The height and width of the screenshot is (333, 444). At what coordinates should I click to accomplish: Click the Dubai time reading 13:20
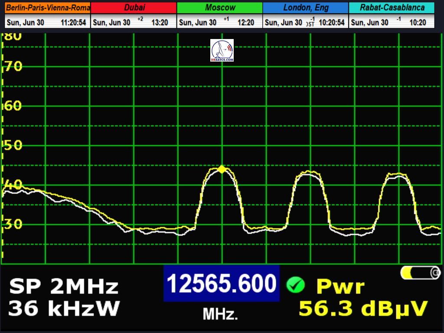(160, 23)
